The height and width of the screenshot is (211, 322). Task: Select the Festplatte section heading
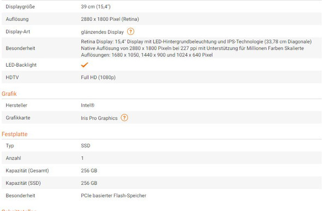[x=14, y=134]
